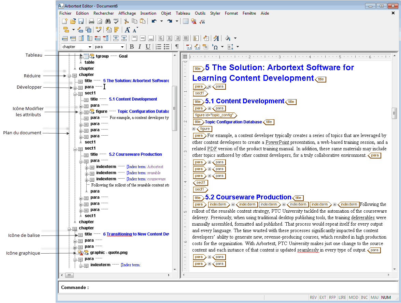The height and width of the screenshot is (303, 401).
Task: Click the Redo arrow icon
Action: (x=170, y=21)
